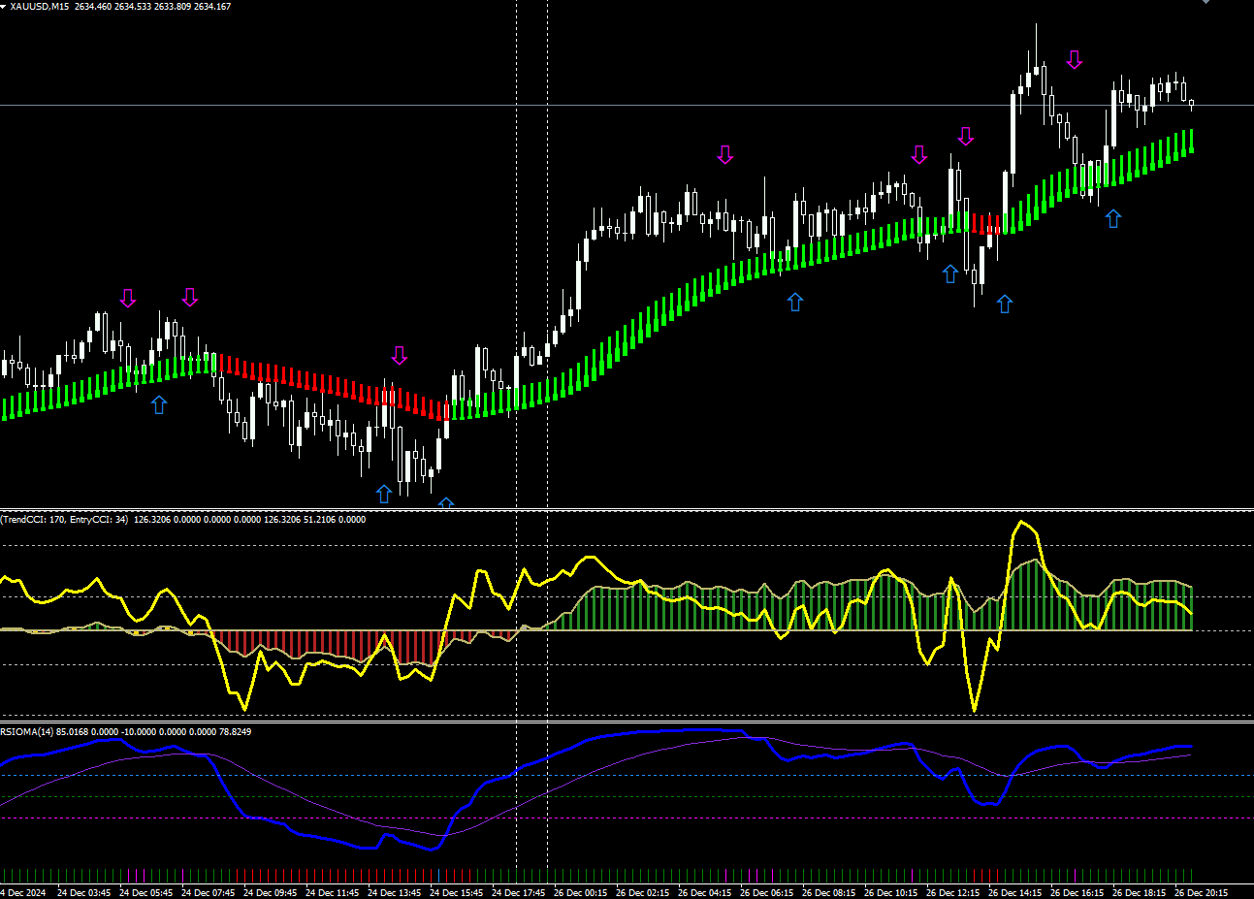Click the second magenta sell arrow from the left

point(190,297)
